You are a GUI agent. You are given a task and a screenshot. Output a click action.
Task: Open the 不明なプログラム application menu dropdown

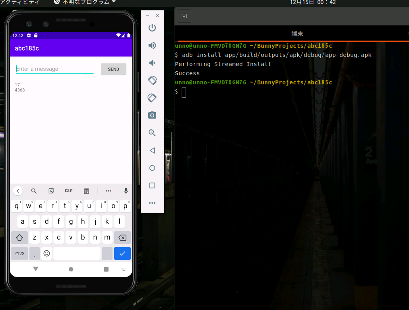point(85,2)
